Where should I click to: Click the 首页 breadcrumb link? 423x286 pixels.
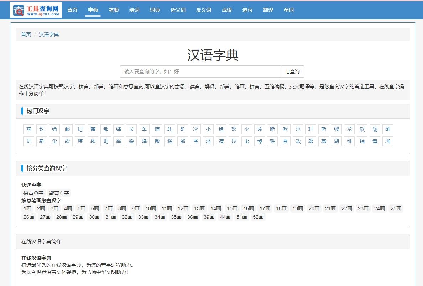[x=26, y=35]
